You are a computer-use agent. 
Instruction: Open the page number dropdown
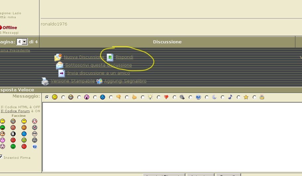25,42
